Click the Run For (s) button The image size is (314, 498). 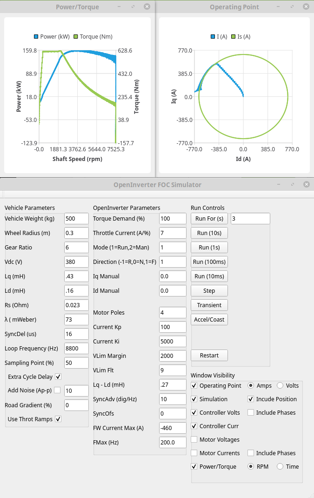pos(209,218)
